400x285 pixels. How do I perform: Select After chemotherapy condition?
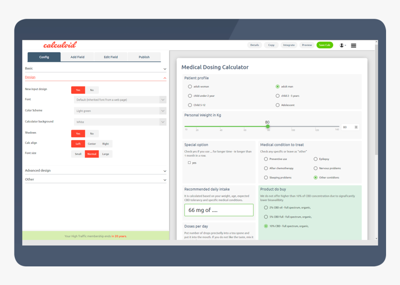tap(266, 168)
